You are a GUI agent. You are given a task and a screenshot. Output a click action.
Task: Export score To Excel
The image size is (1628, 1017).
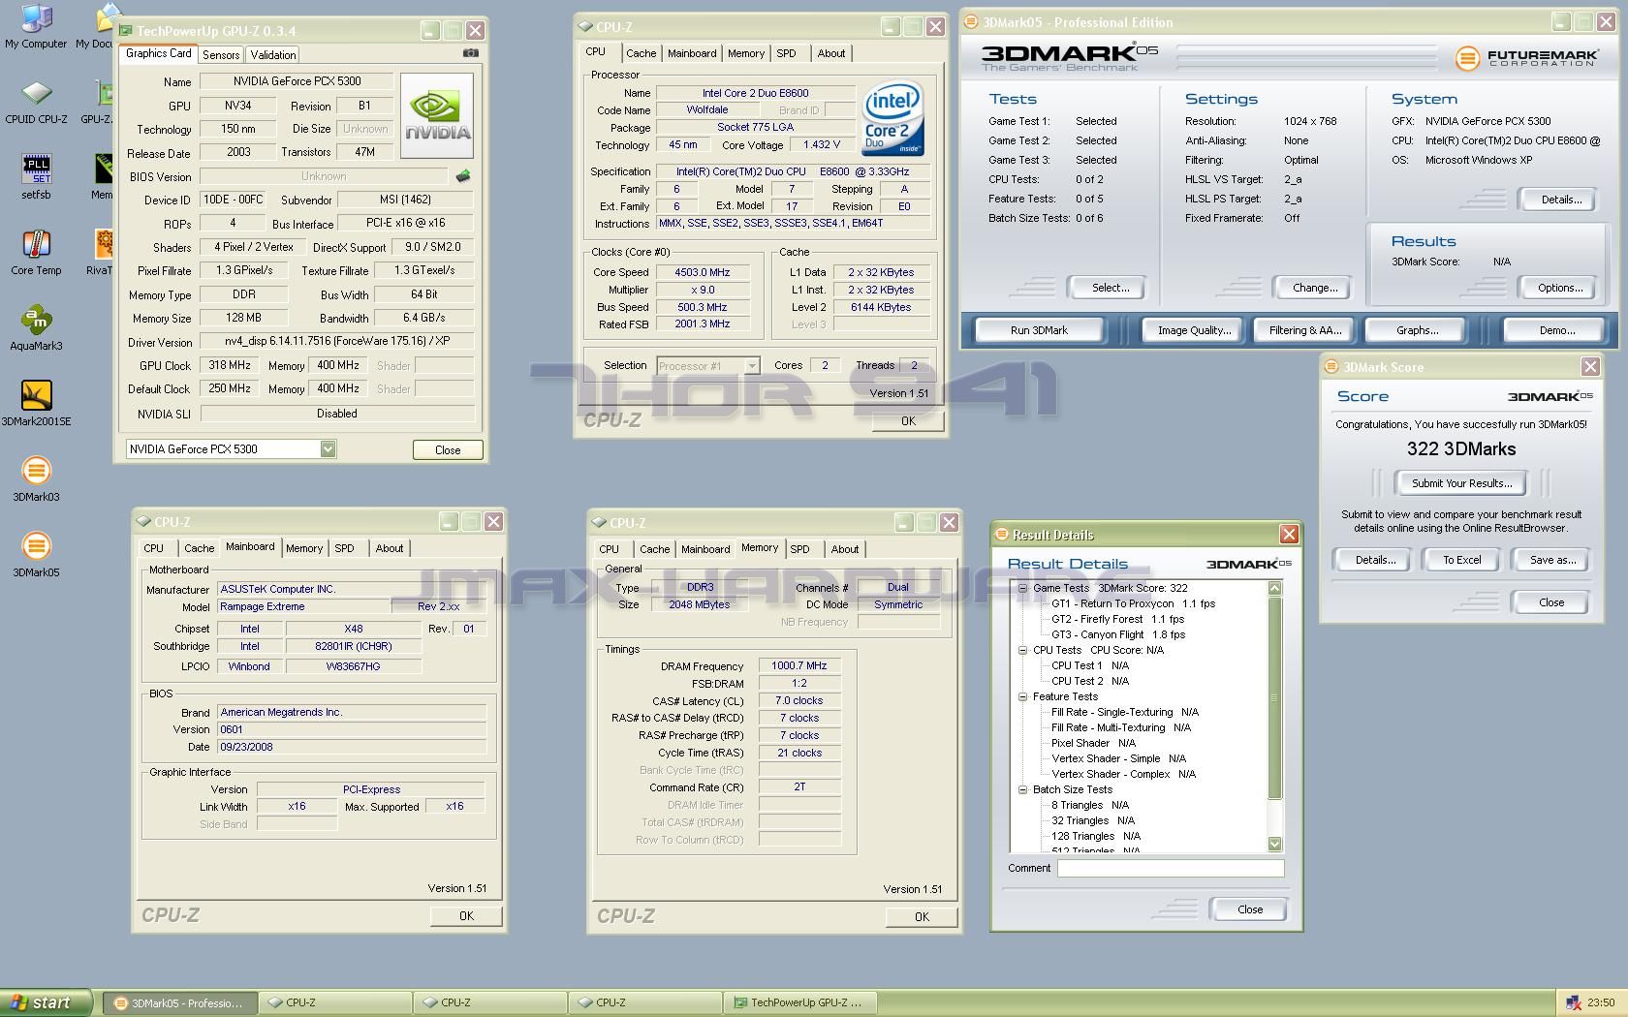click(1461, 560)
